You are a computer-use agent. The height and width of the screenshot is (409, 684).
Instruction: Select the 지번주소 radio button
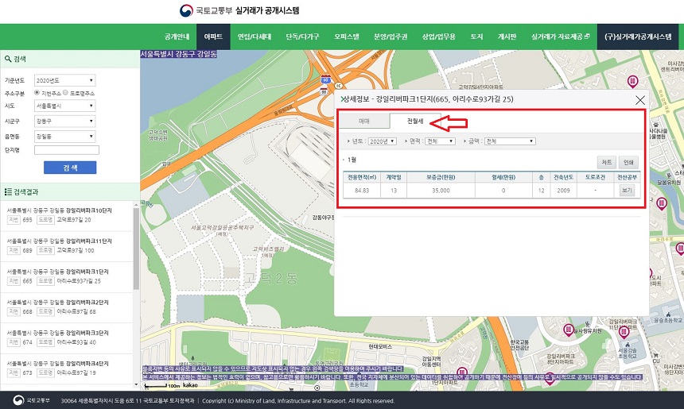(37, 92)
